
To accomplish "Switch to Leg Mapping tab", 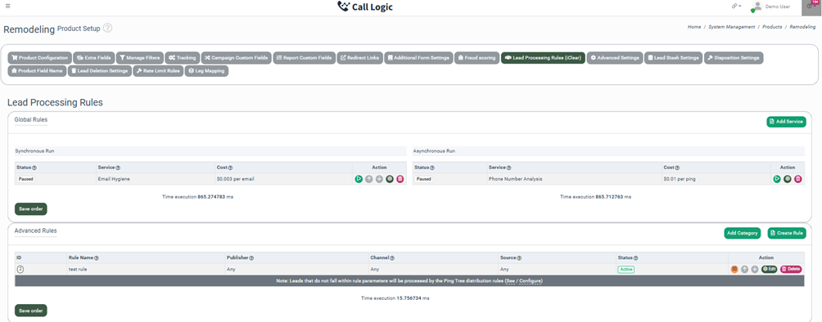I will [x=206, y=70].
